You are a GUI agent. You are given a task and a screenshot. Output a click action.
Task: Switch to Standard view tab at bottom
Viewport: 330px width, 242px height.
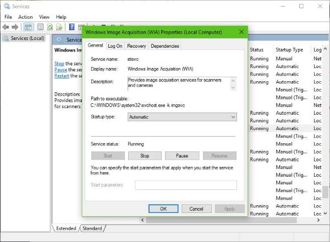coord(92,228)
